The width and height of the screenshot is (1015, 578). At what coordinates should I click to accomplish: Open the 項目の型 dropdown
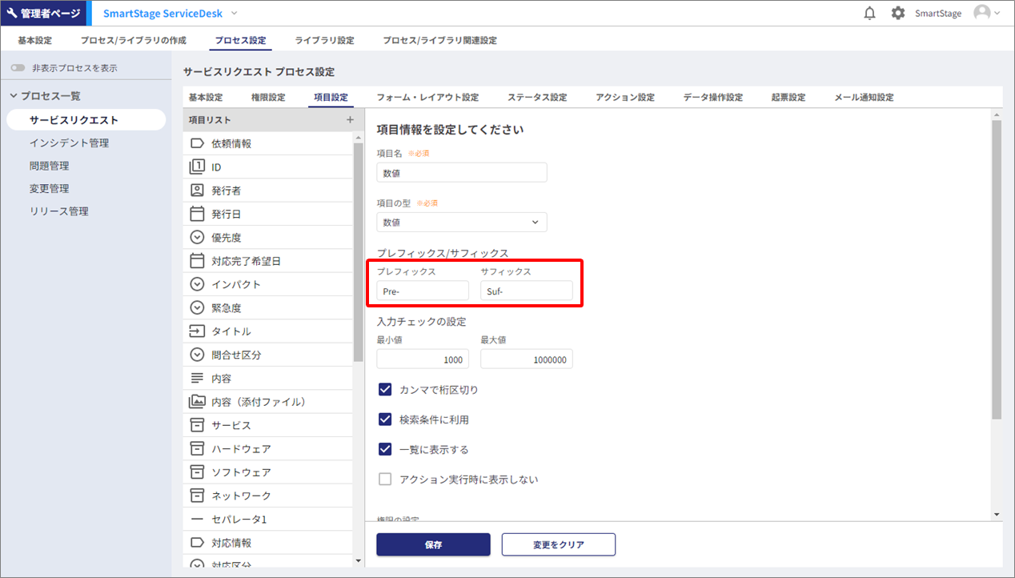462,223
